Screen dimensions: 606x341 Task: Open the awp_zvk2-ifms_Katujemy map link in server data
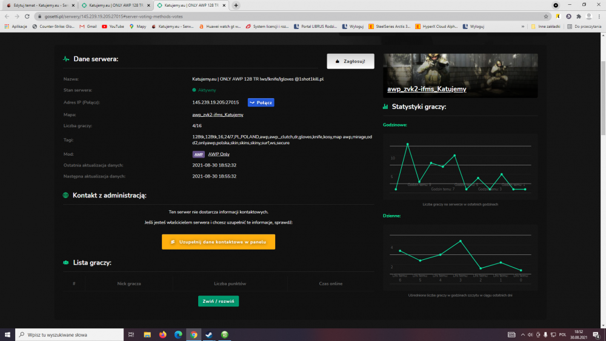pyautogui.click(x=218, y=114)
